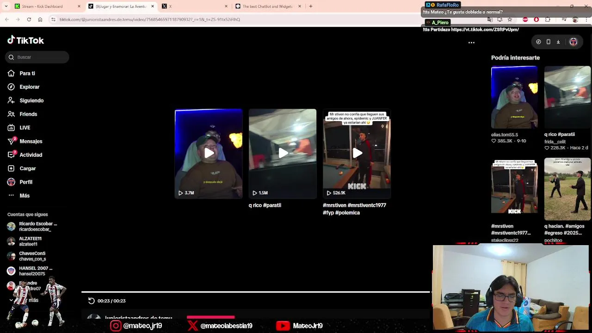Open the HANSEL 2007 account
This screenshot has width=592, height=333.
(x=30, y=271)
